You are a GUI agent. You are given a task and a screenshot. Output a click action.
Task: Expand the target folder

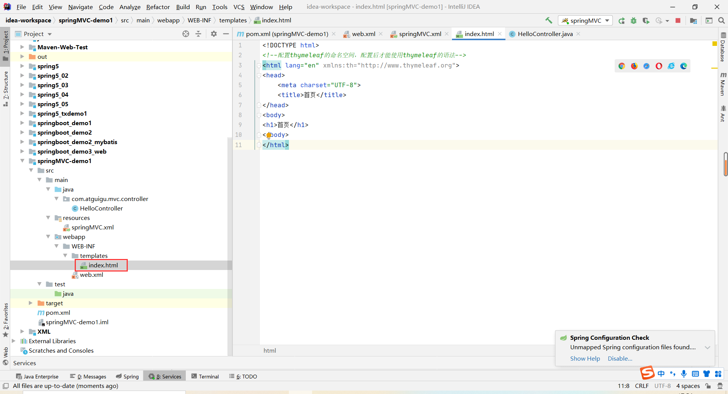(31, 303)
